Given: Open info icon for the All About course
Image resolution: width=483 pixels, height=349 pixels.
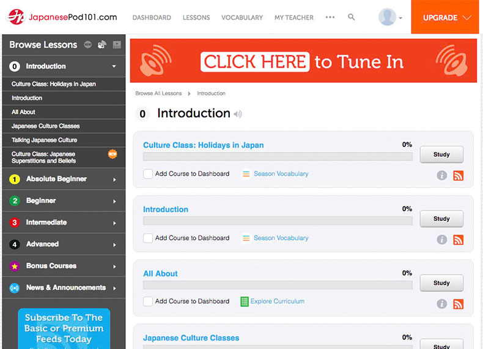Looking at the screenshot, I should pyautogui.click(x=441, y=304).
